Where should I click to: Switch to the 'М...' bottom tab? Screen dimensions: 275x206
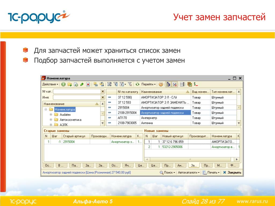(x=220, y=165)
